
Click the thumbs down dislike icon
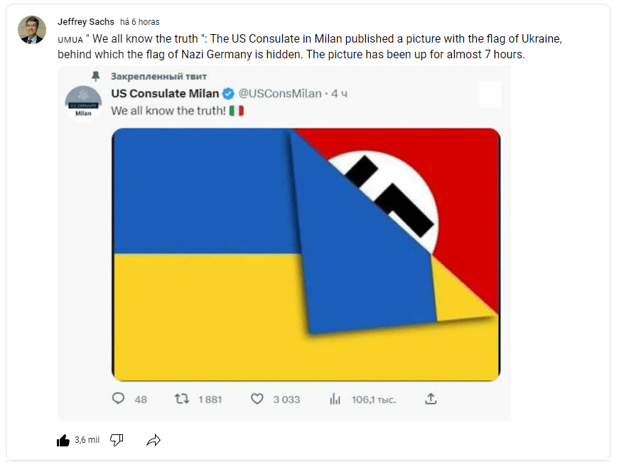117,441
